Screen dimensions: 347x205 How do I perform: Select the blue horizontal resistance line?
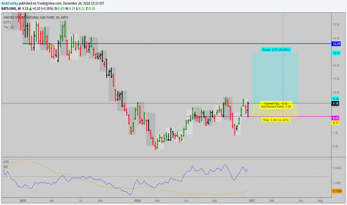177,44
